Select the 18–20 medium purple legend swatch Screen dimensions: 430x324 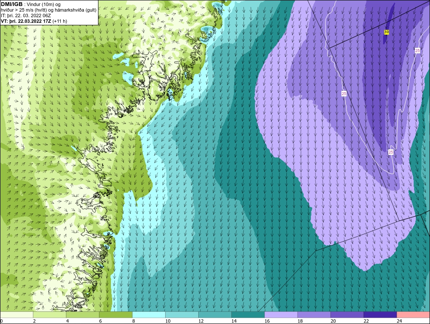314,315
